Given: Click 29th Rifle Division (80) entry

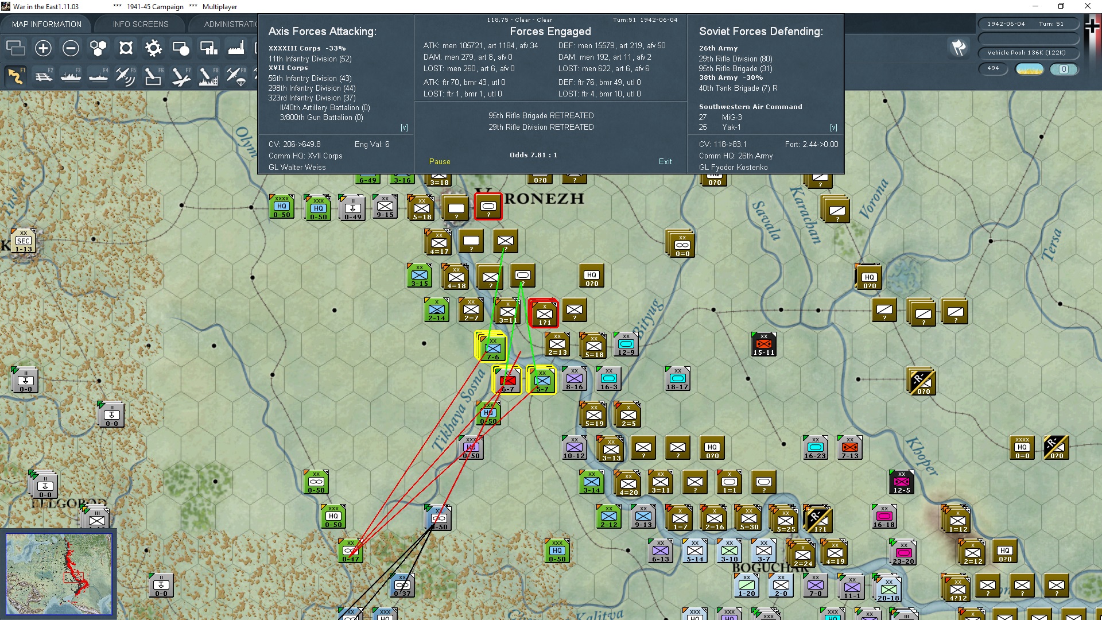Looking at the screenshot, I should coord(735,59).
